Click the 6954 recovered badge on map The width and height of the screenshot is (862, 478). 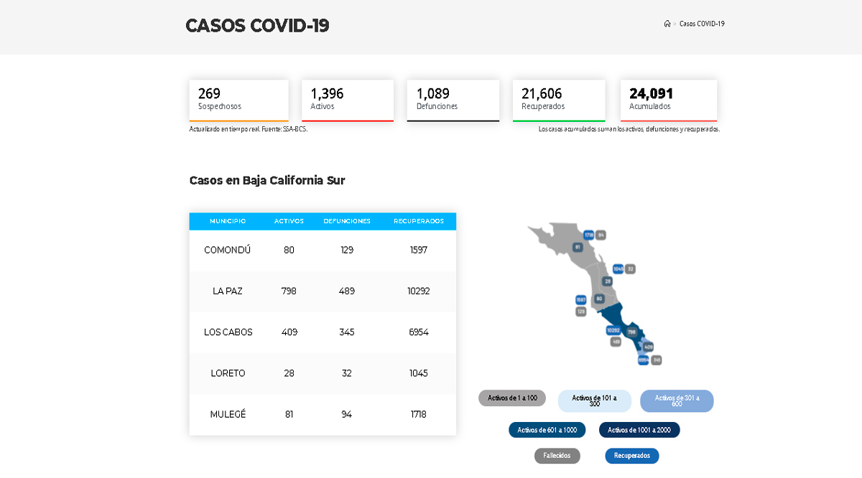coord(644,360)
